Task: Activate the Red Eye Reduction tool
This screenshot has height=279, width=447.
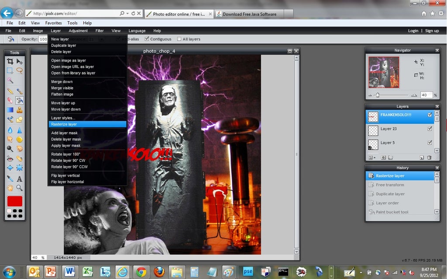Action: (10, 159)
